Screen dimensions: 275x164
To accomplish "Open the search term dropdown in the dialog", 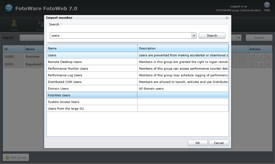I will (194, 36).
